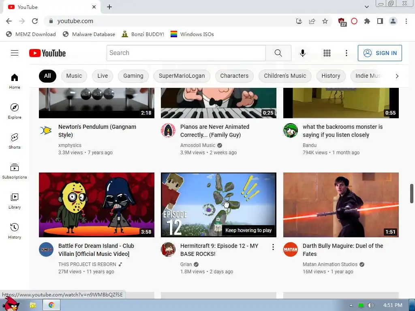
Task: Select the Characters filter chip
Action: [234, 76]
